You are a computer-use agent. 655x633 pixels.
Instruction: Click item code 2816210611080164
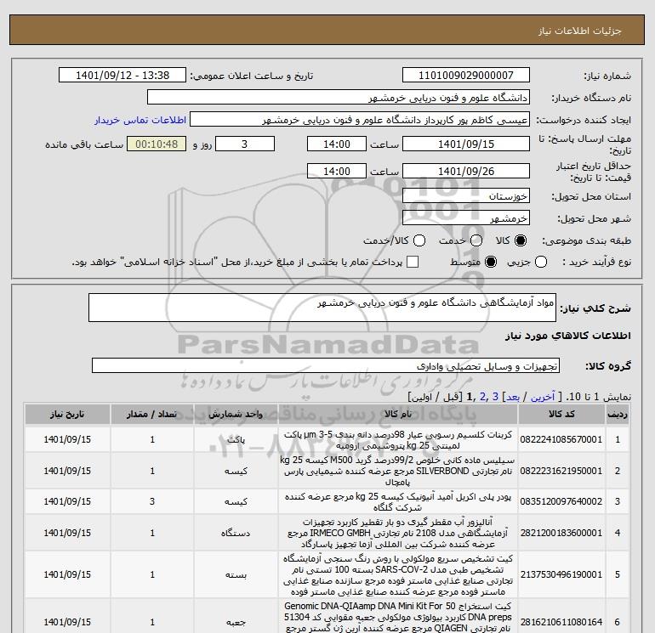pyautogui.click(x=561, y=622)
